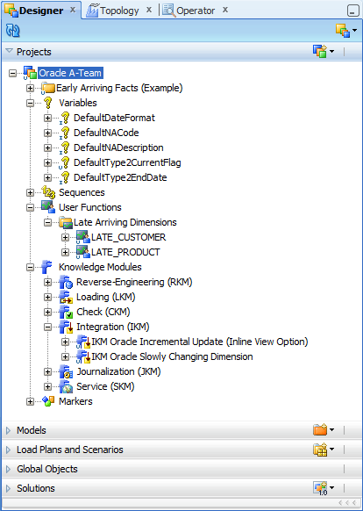Screen dimensions: 363x511
Task: Click the Service (SKM) globe icon
Action: [x=66, y=386]
